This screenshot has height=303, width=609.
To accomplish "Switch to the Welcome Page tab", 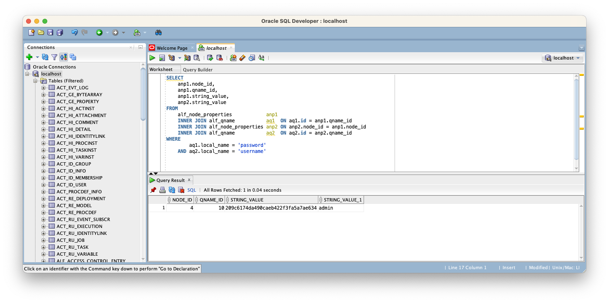I will [x=172, y=48].
